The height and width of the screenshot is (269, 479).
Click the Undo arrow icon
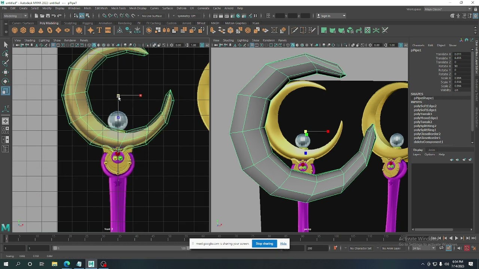coord(54,16)
